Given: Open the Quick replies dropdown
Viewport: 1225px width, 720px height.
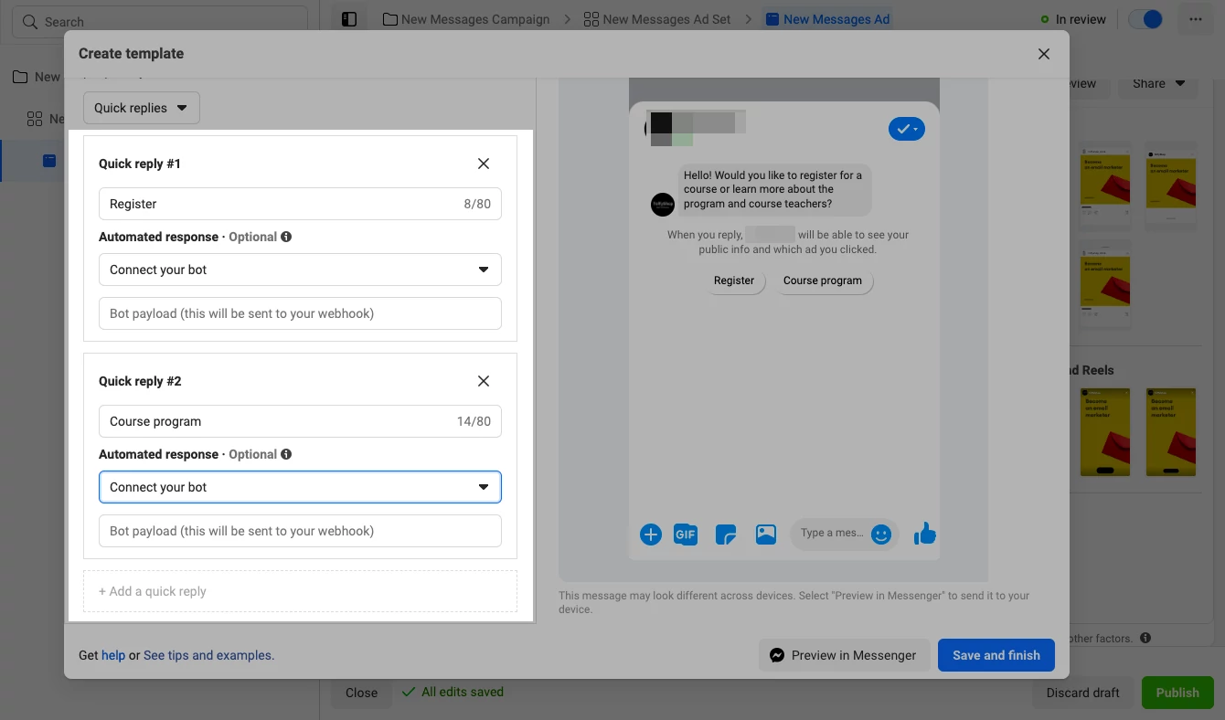Looking at the screenshot, I should coord(140,107).
